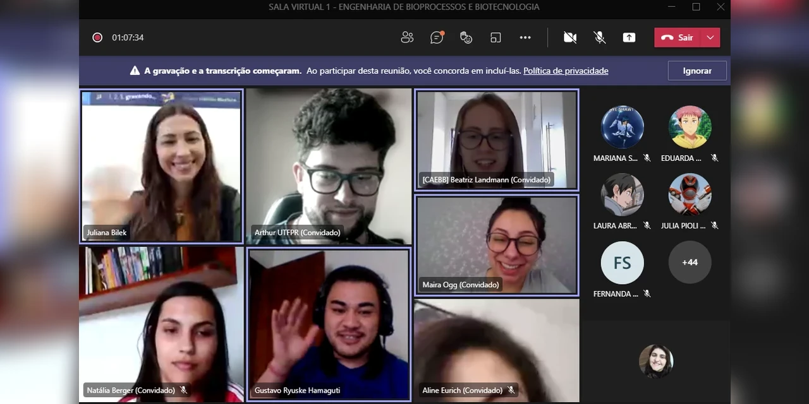This screenshot has height=404, width=809.
Task: Click the red Sair leave button
Action: [677, 38]
